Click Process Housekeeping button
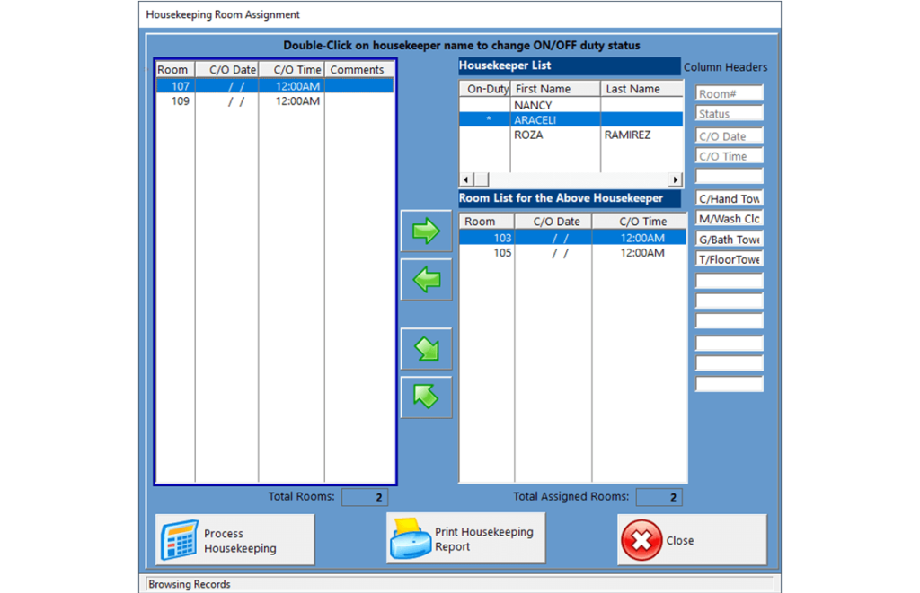This screenshot has height=593, width=920. click(x=234, y=540)
